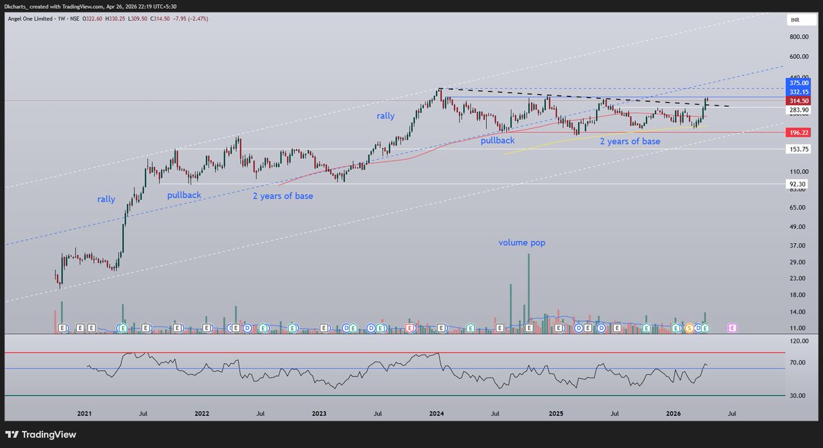The height and width of the screenshot is (448, 823).
Task: Click the "TradingView" text at the bottom of the chart
Action: click(48, 434)
